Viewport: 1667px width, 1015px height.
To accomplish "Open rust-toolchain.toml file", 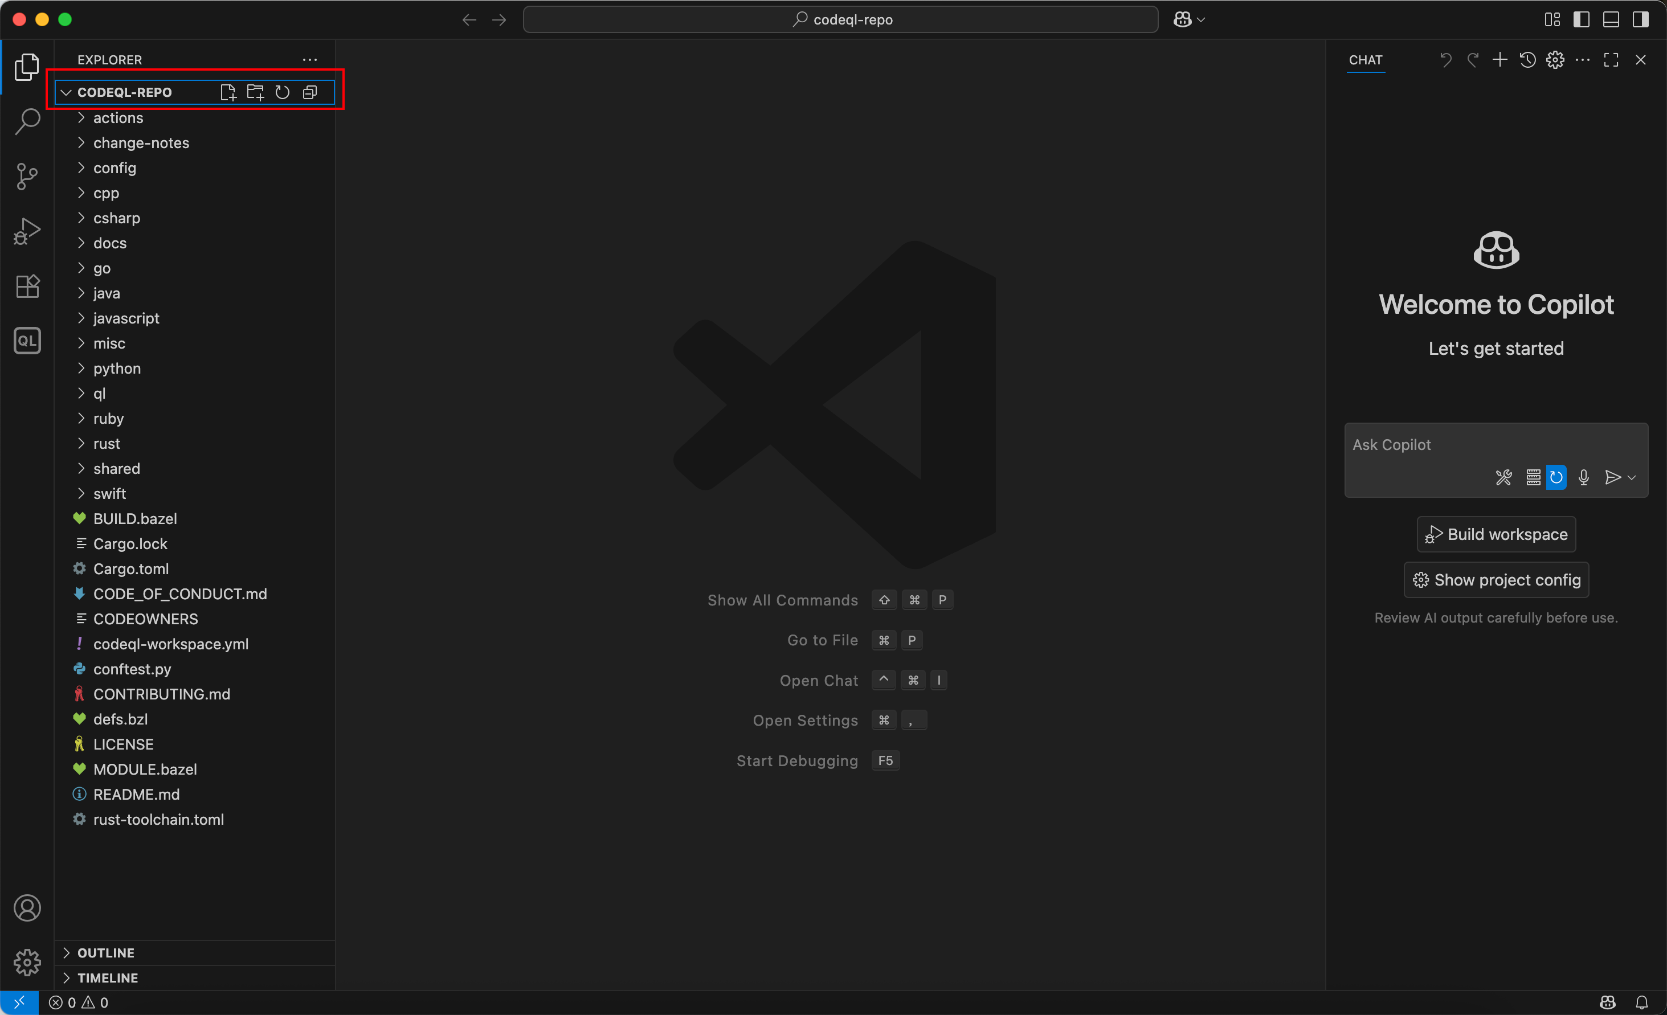I will [194, 819].
